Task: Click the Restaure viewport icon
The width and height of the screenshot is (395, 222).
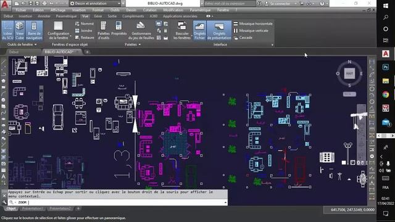Action: click(x=85, y=38)
